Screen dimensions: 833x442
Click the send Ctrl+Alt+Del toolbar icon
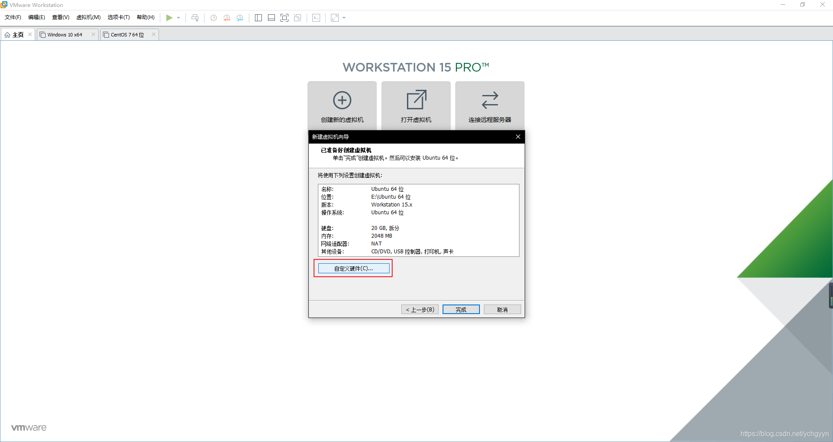click(195, 18)
